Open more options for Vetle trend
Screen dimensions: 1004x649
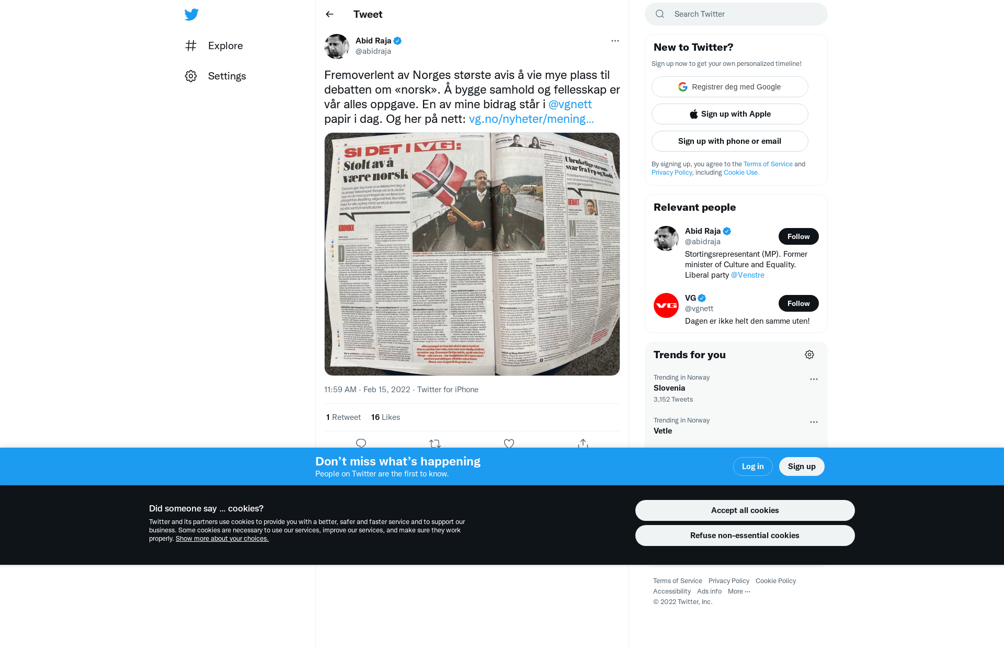[814, 422]
